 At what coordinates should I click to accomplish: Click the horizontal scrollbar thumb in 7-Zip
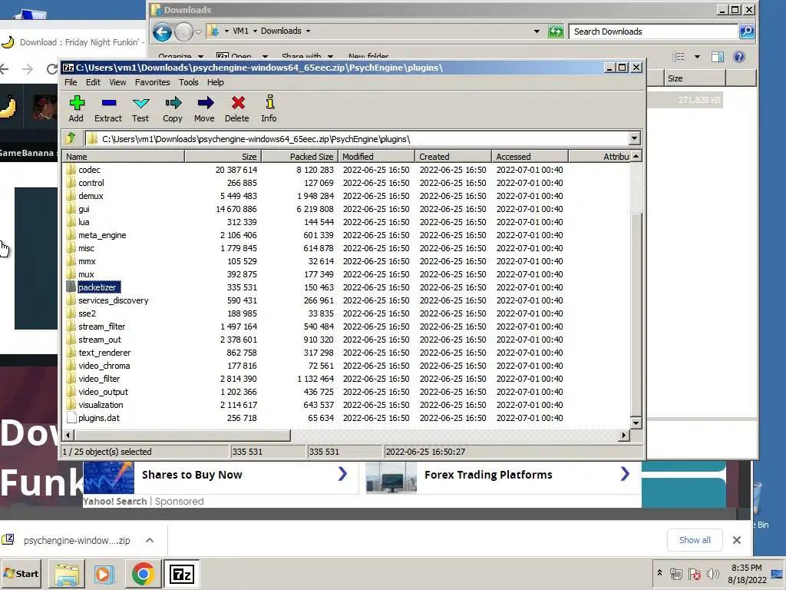pyautogui.click(x=182, y=435)
